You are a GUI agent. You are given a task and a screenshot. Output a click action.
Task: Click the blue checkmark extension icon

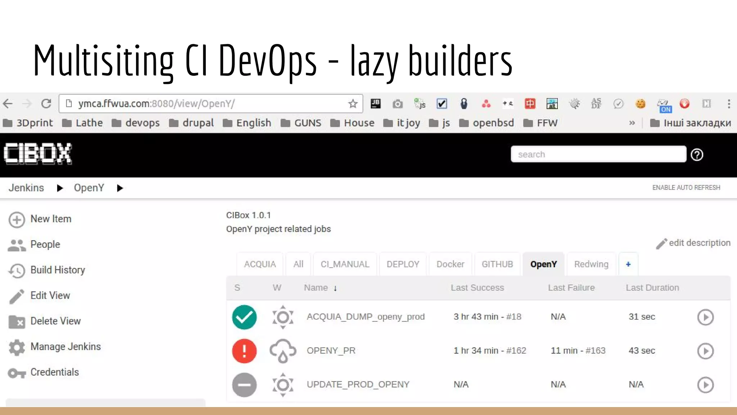click(442, 104)
